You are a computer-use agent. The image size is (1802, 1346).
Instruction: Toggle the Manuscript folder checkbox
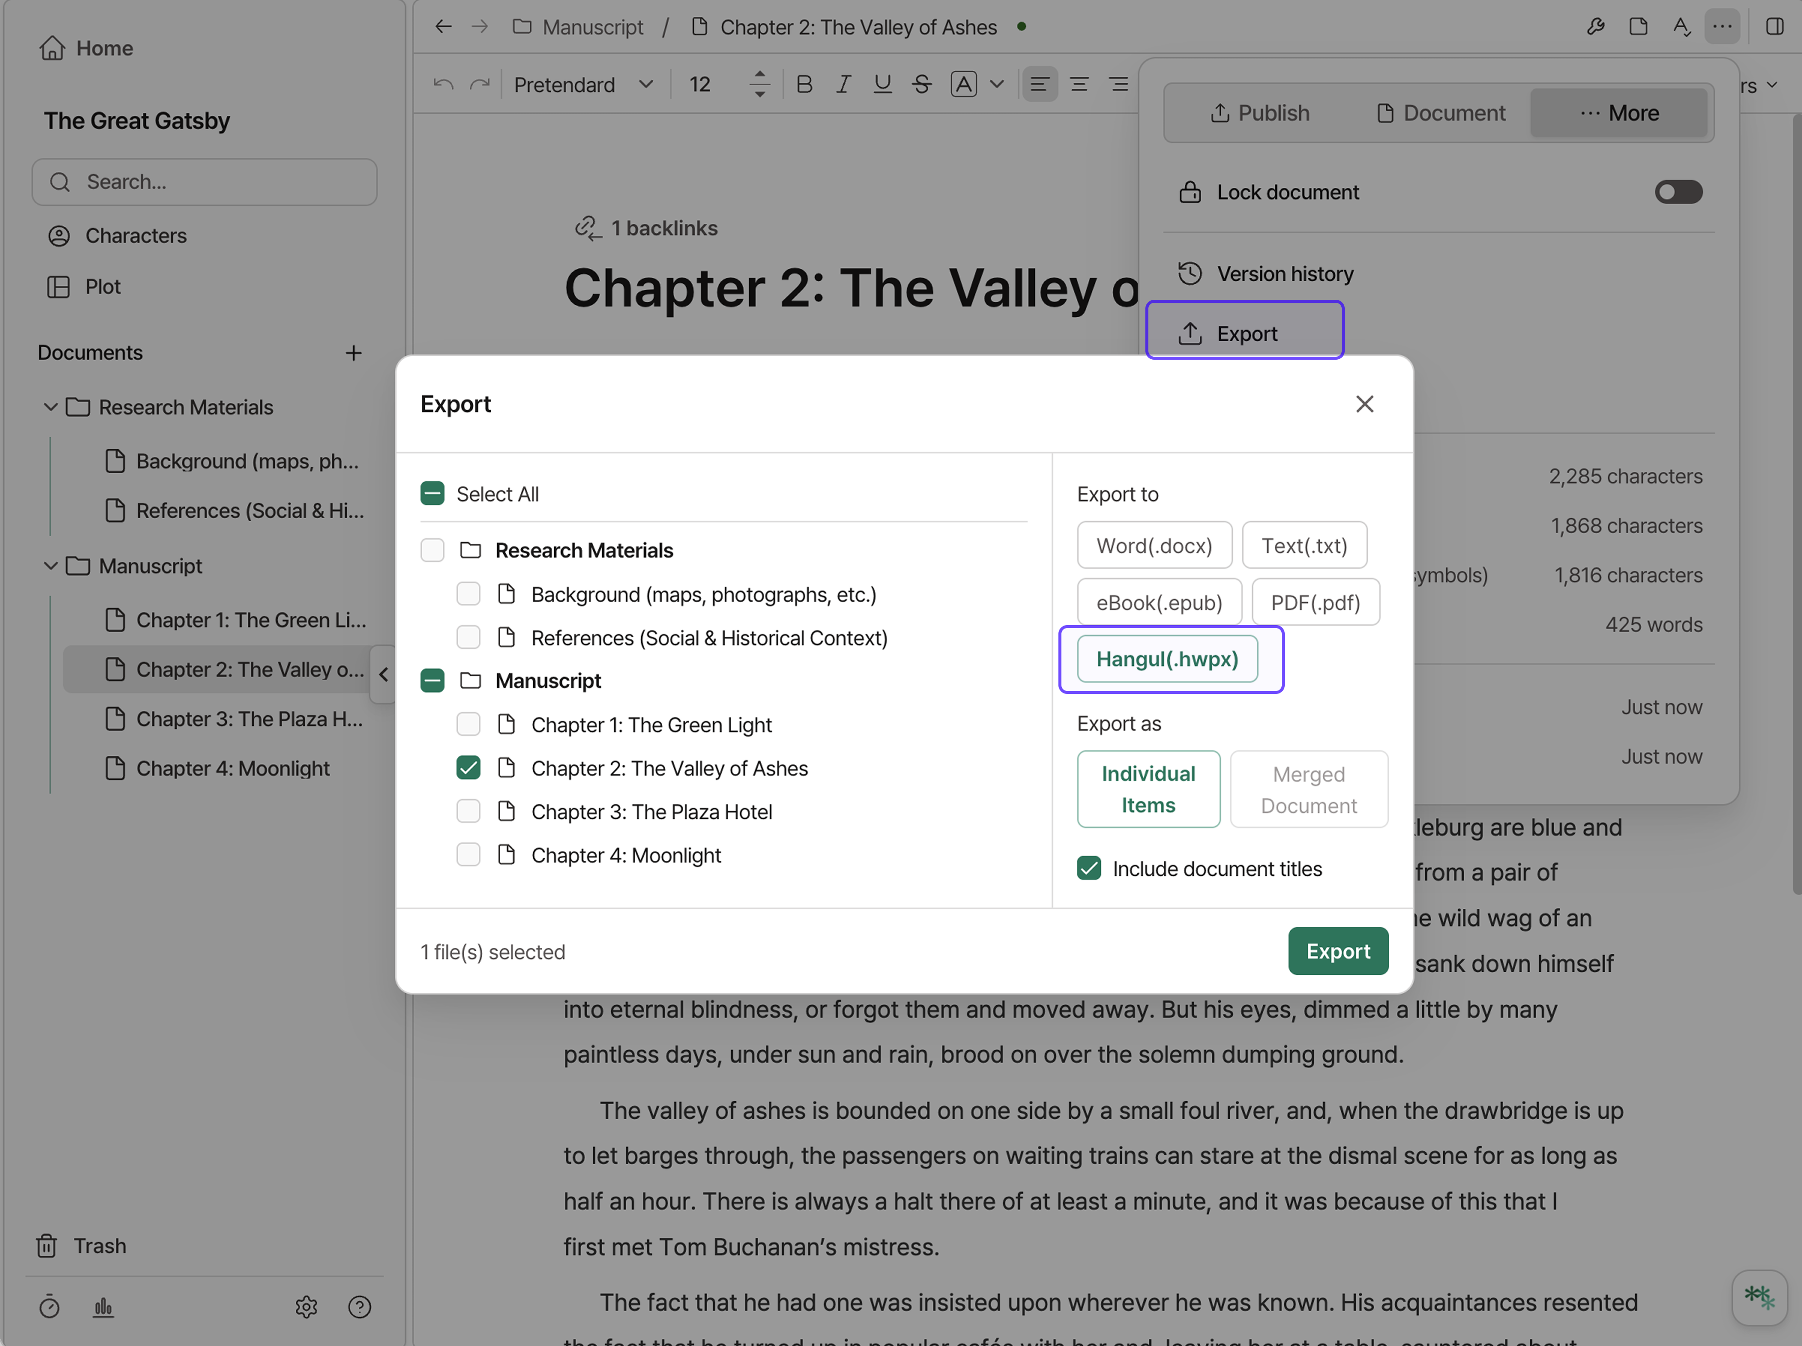(x=432, y=680)
